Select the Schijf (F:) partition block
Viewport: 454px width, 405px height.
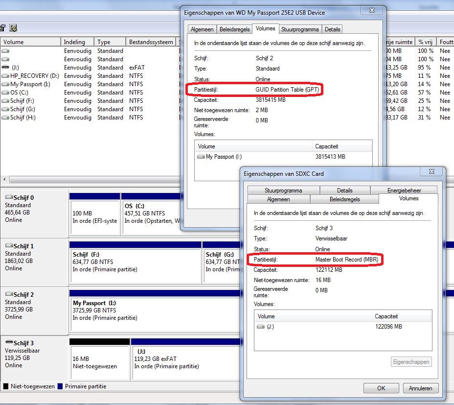click(x=136, y=265)
